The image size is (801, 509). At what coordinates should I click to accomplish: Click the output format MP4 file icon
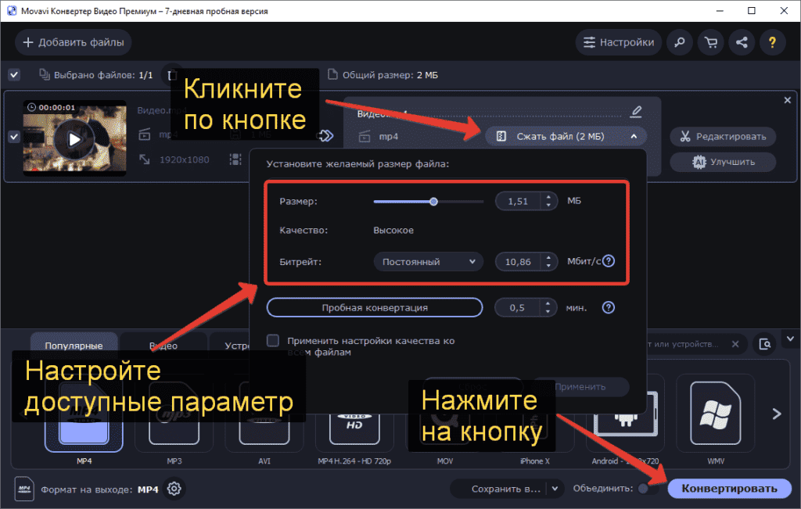24,489
